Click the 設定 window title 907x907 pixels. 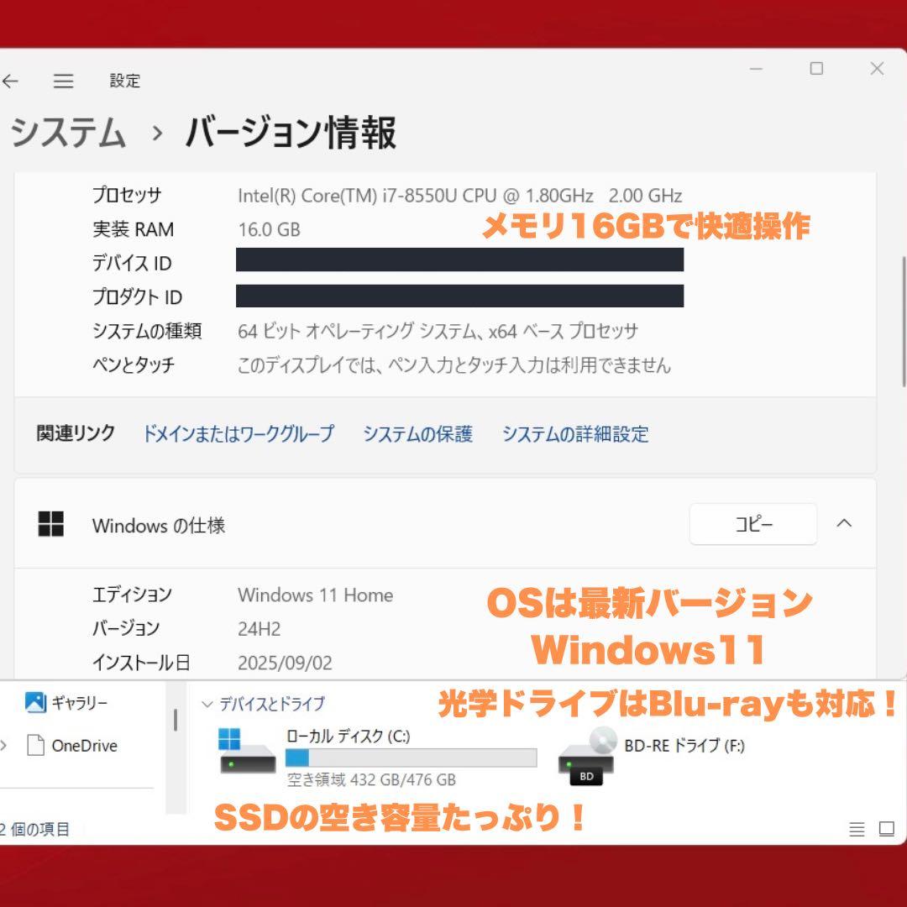click(x=125, y=81)
